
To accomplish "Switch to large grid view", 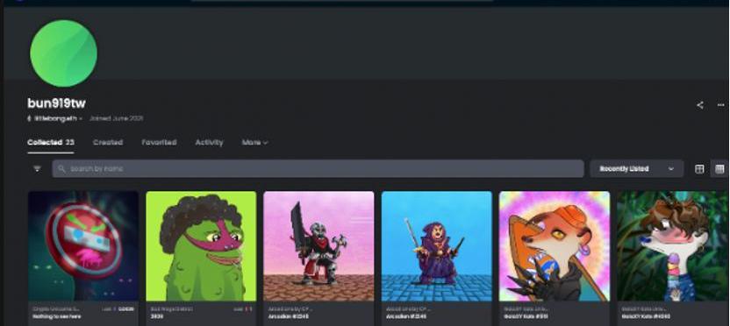I will tap(699, 169).
